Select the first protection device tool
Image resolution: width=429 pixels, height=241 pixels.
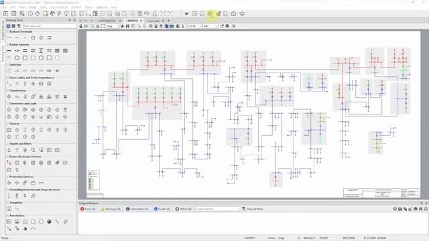9,183
